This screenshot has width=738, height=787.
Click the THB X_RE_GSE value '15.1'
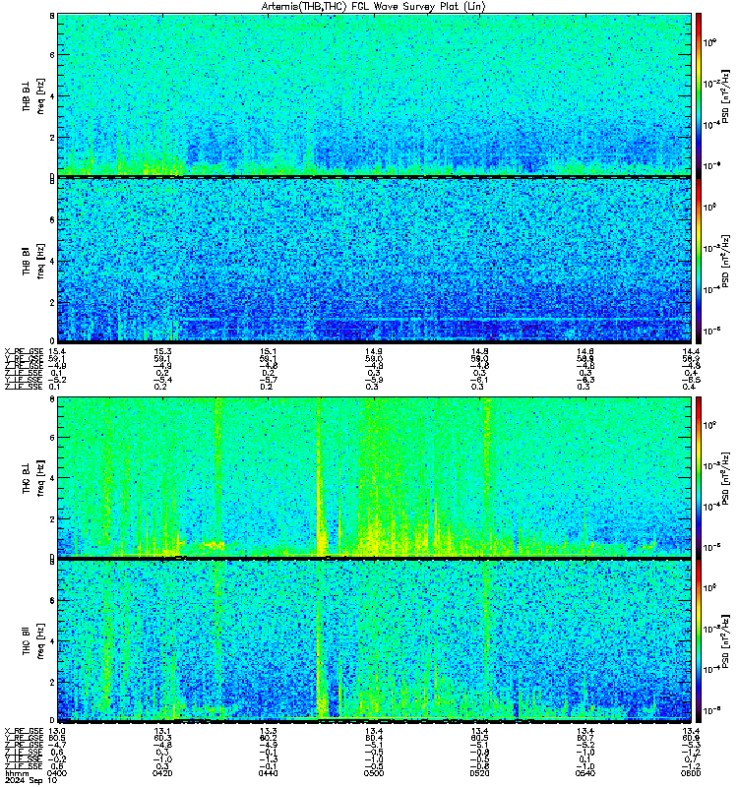(268, 351)
